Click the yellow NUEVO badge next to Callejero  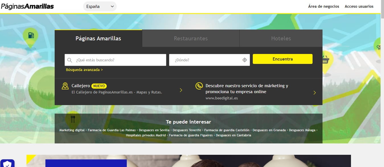(98, 85)
